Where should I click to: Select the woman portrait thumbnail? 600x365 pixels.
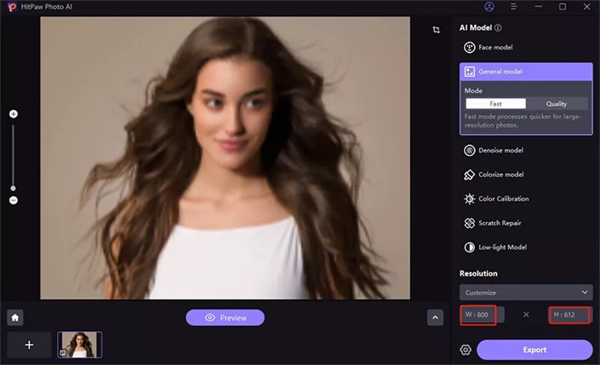pos(80,345)
